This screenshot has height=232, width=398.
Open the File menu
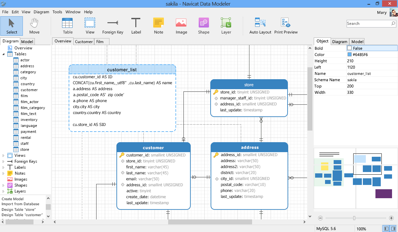[5, 12]
